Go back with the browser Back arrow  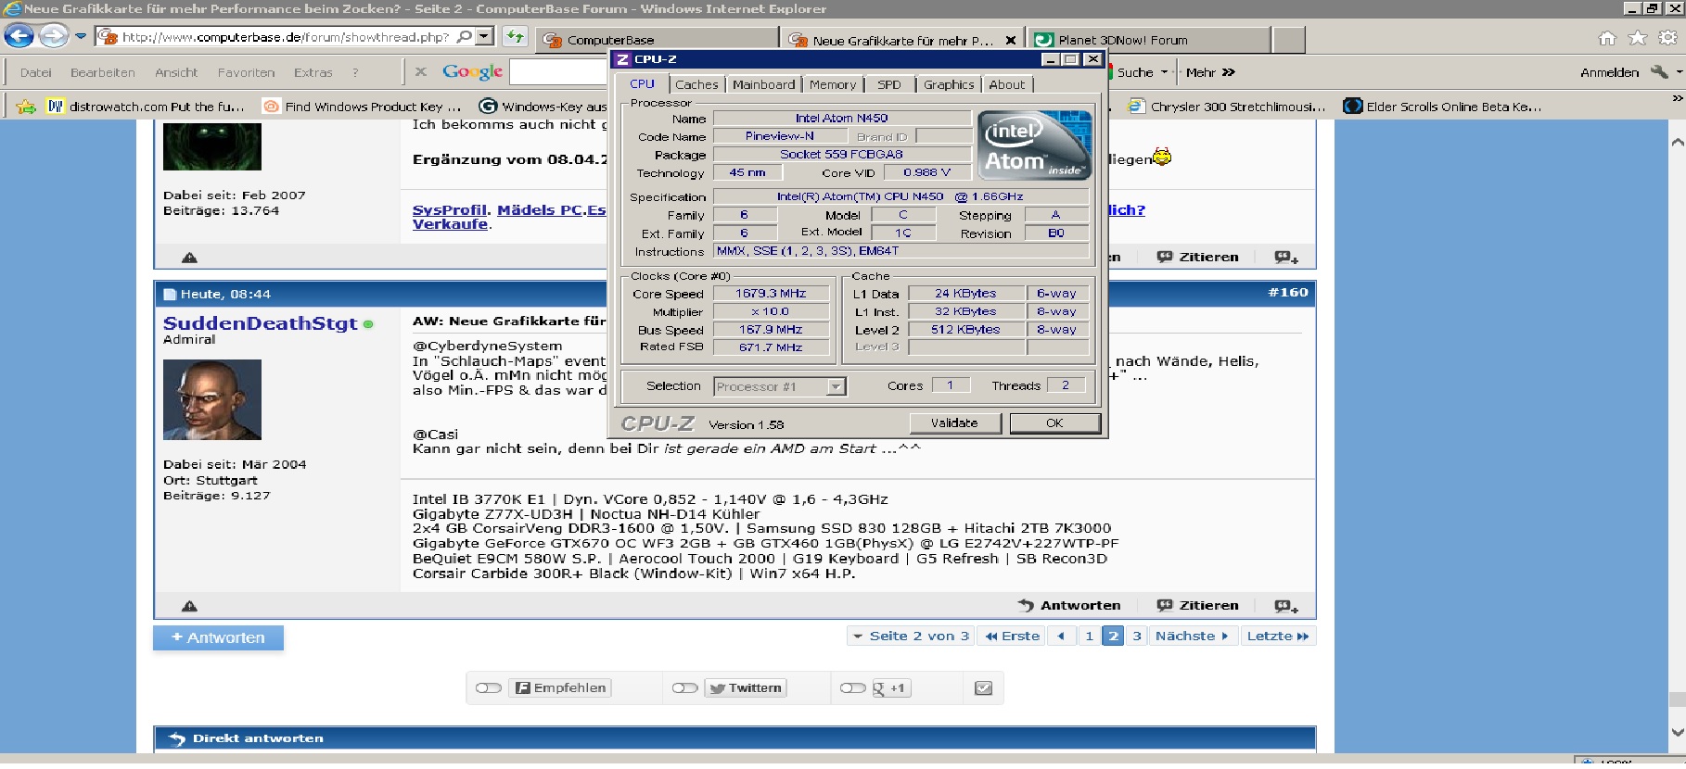[19, 36]
